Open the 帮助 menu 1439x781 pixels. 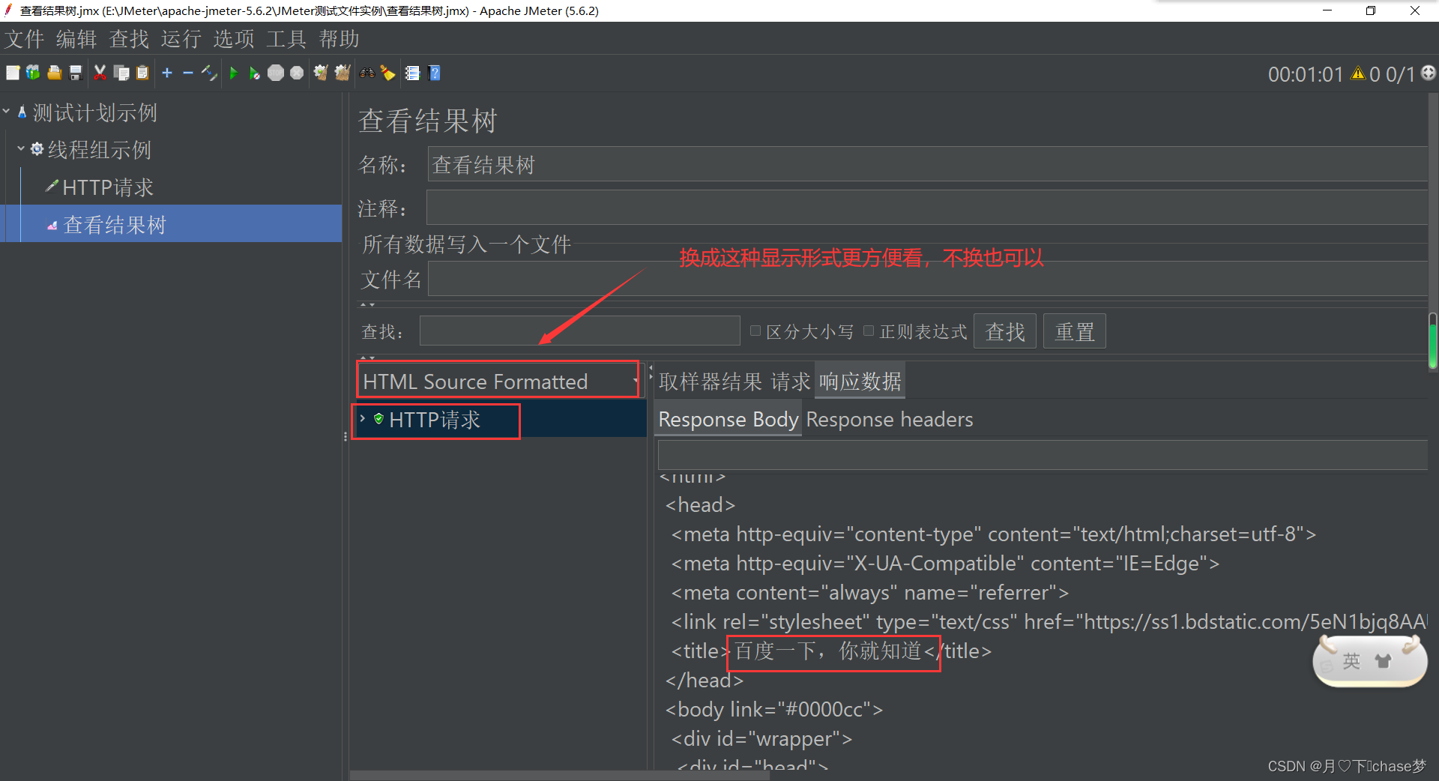(339, 39)
